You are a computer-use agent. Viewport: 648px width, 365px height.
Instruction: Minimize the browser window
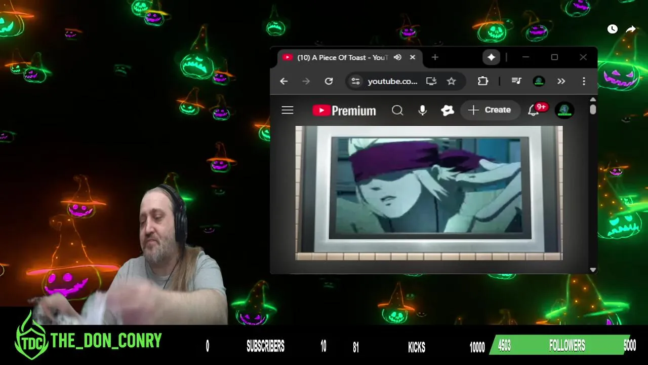tap(525, 57)
